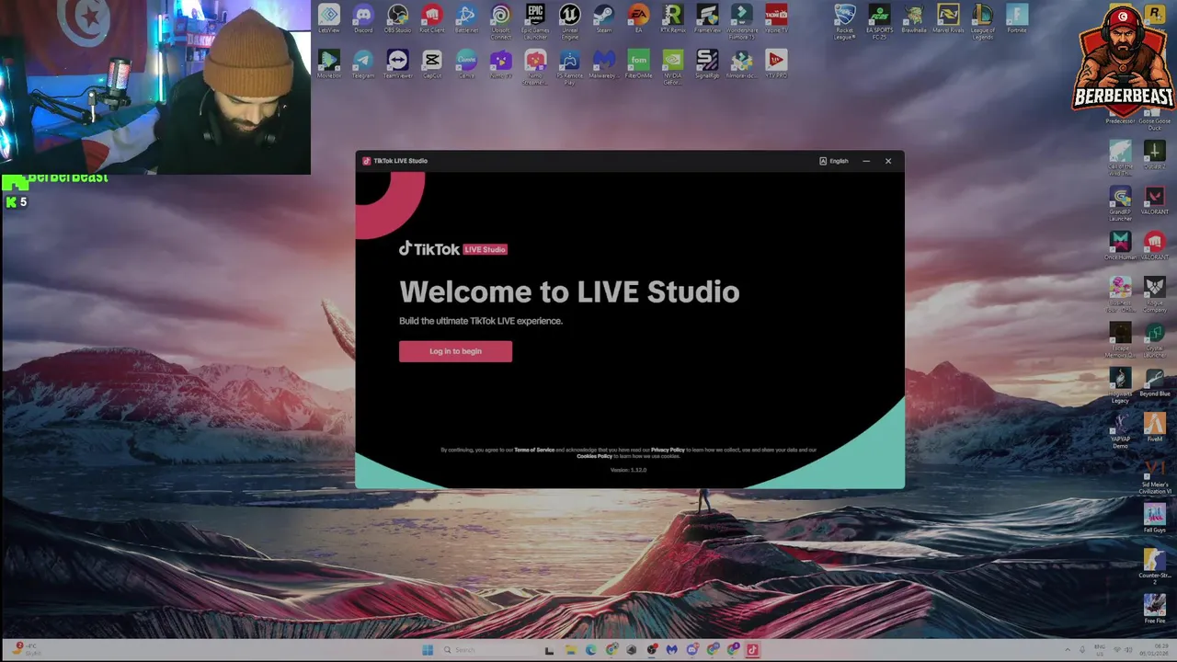This screenshot has height=662, width=1177.
Task: Open the taskbar clock and date
Action: [1156, 650]
